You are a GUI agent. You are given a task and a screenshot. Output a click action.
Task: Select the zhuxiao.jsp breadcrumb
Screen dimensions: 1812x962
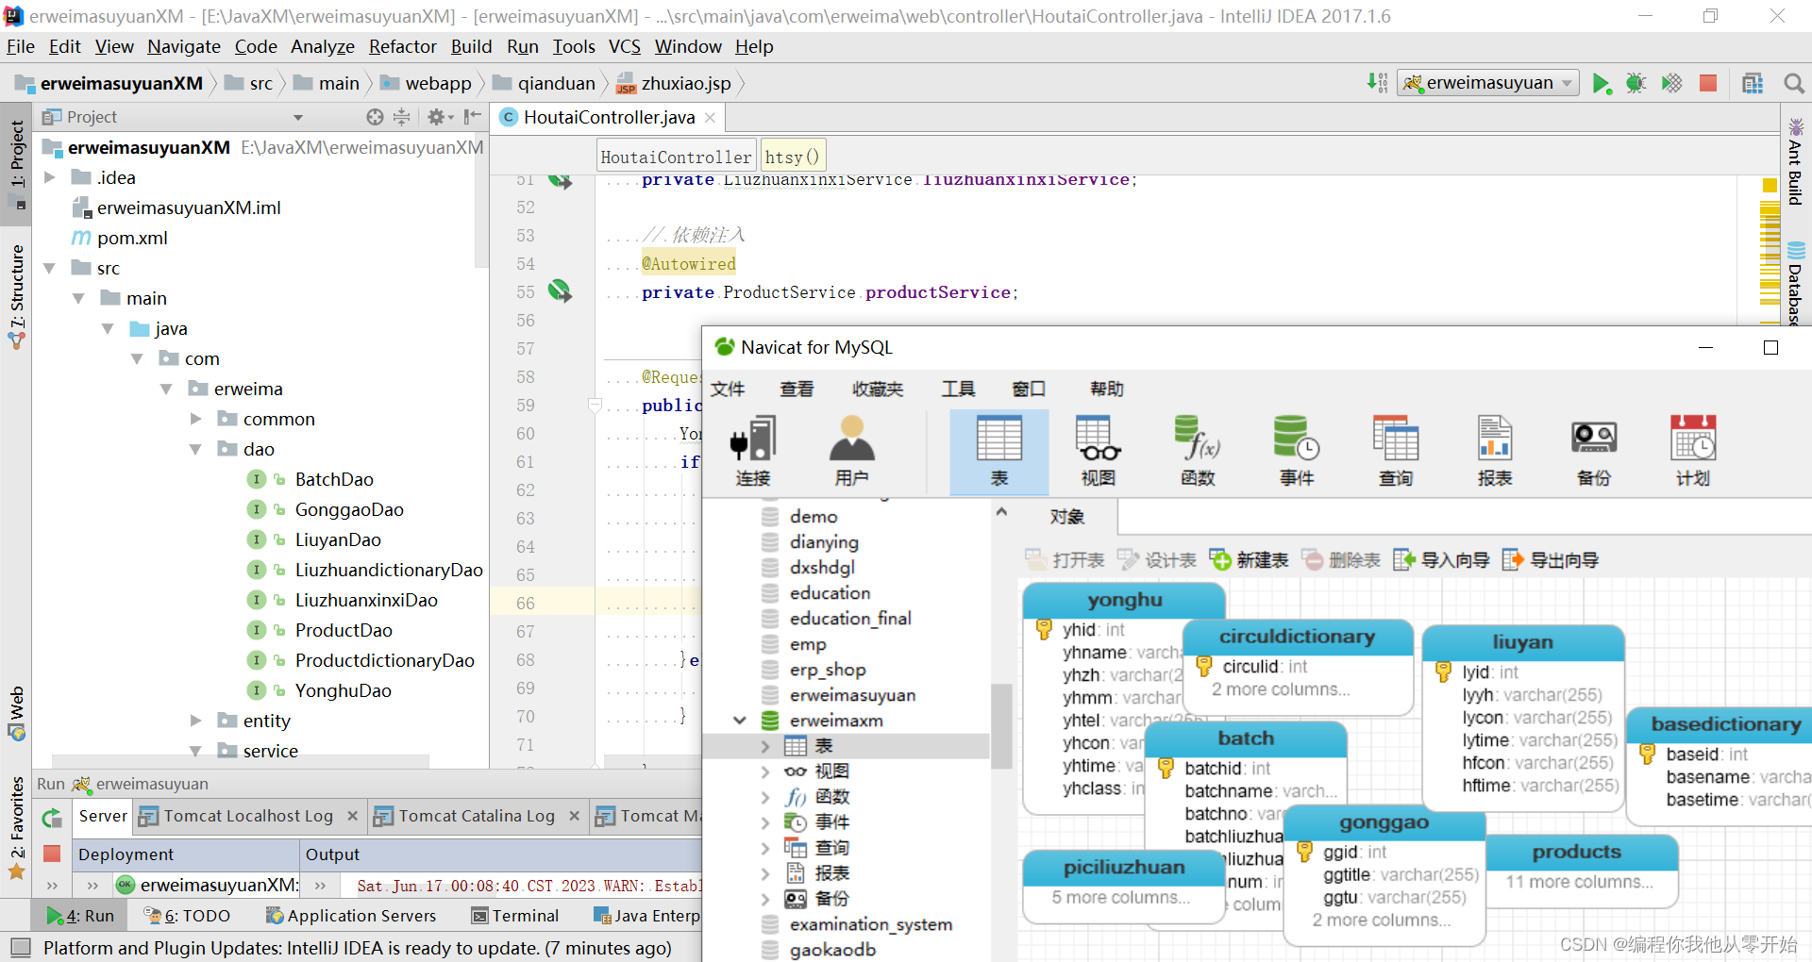pyautogui.click(x=674, y=83)
